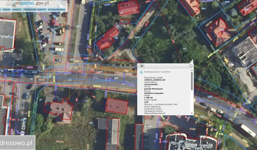
Task: Click parcel label '122/3' on the map
Action: coord(210,97)
